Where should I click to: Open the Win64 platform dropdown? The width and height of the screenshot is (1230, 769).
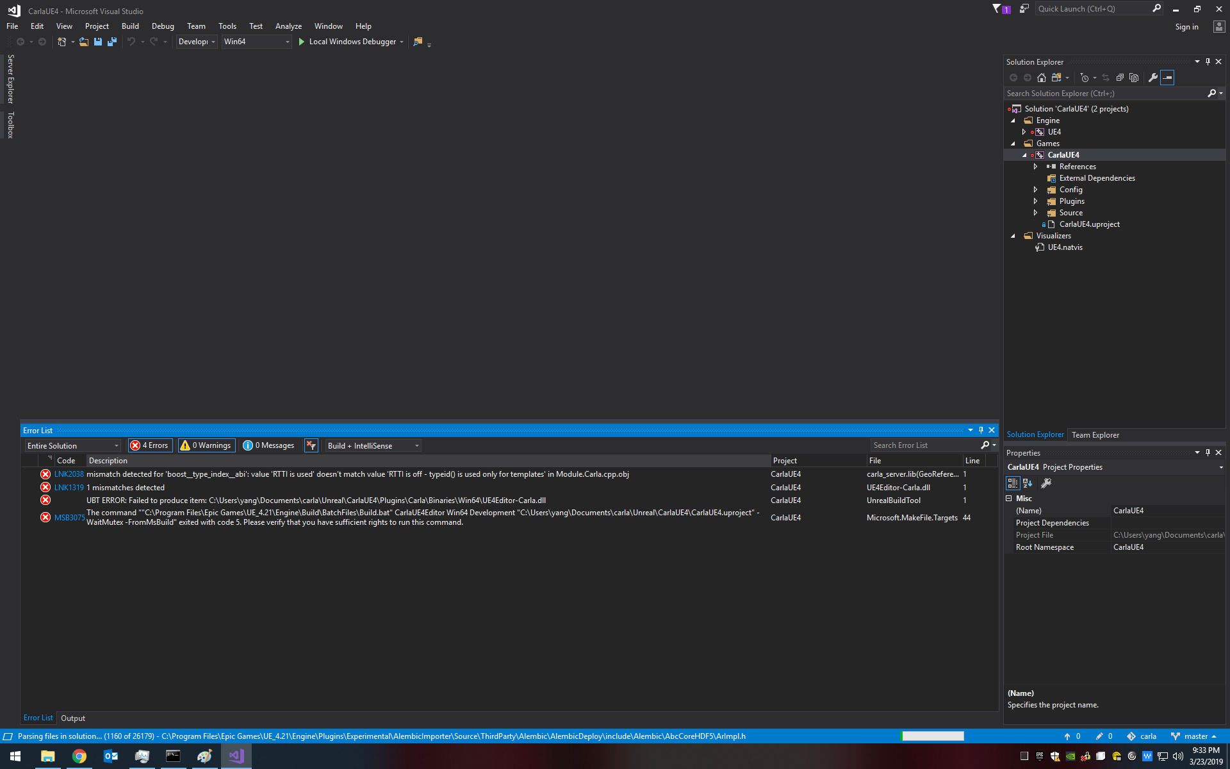[256, 42]
